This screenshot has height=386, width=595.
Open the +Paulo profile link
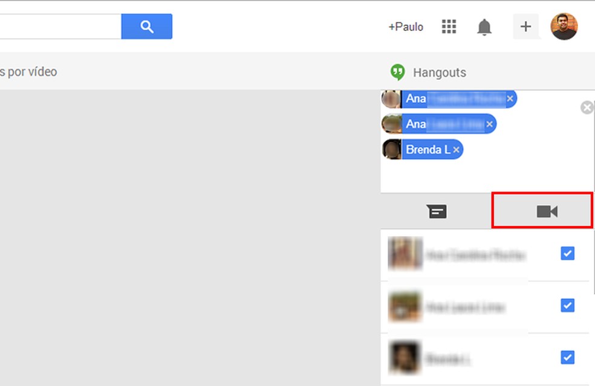click(x=406, y=27)
